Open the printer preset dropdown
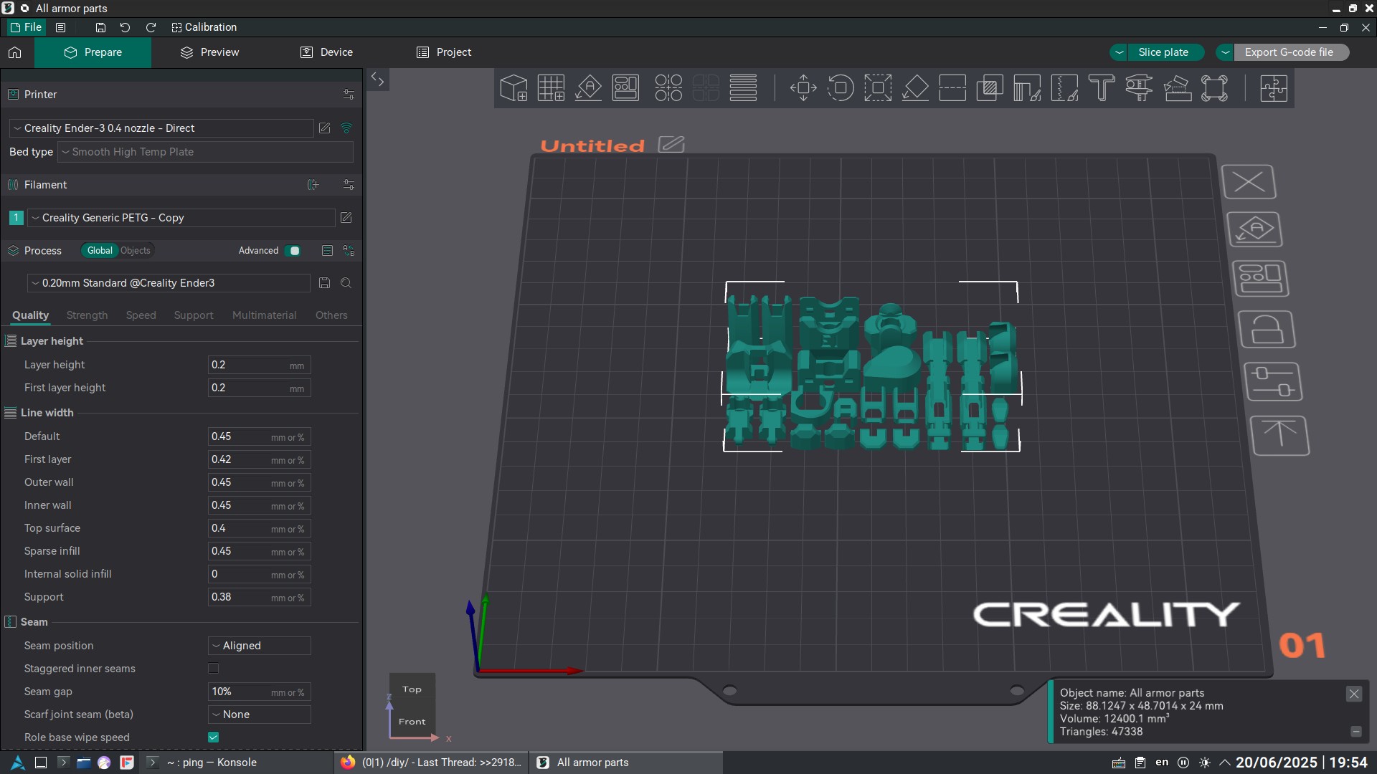1377x774 pixels. click(161, 128)
